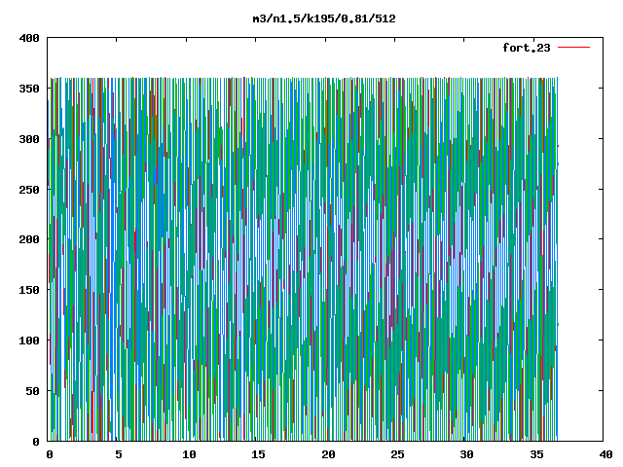Click y-axis label 100
The height and width of the screenshot is (467, 623).
pos(29,341)
